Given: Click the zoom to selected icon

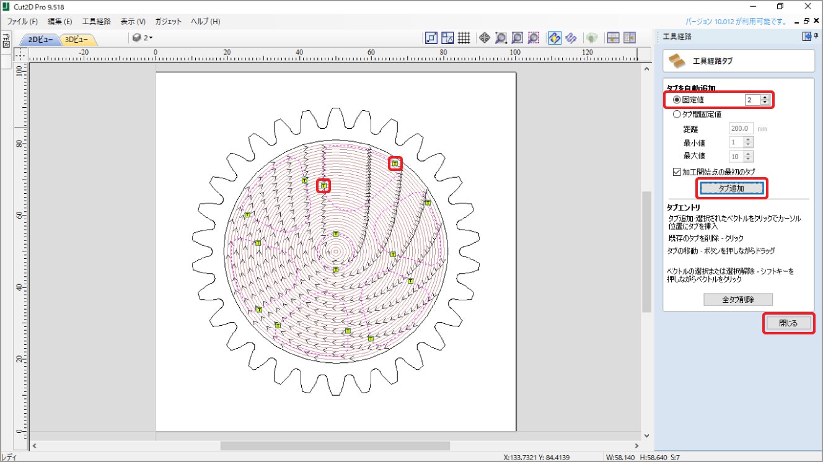Looking at the screenshot, I should 534,38.
